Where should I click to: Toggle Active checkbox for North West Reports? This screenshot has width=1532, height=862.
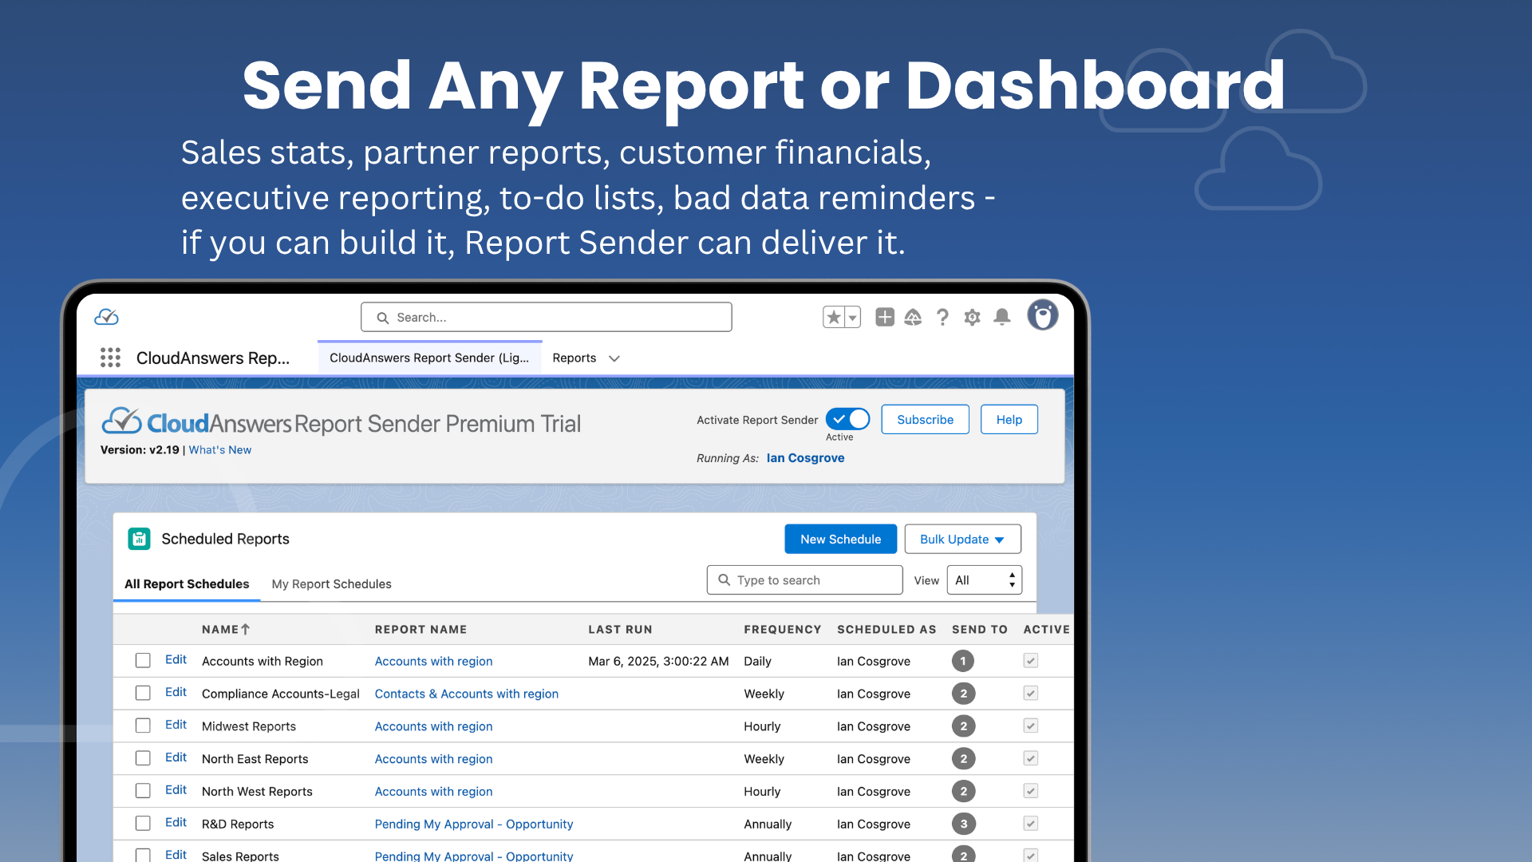[x=1030, y=791]
